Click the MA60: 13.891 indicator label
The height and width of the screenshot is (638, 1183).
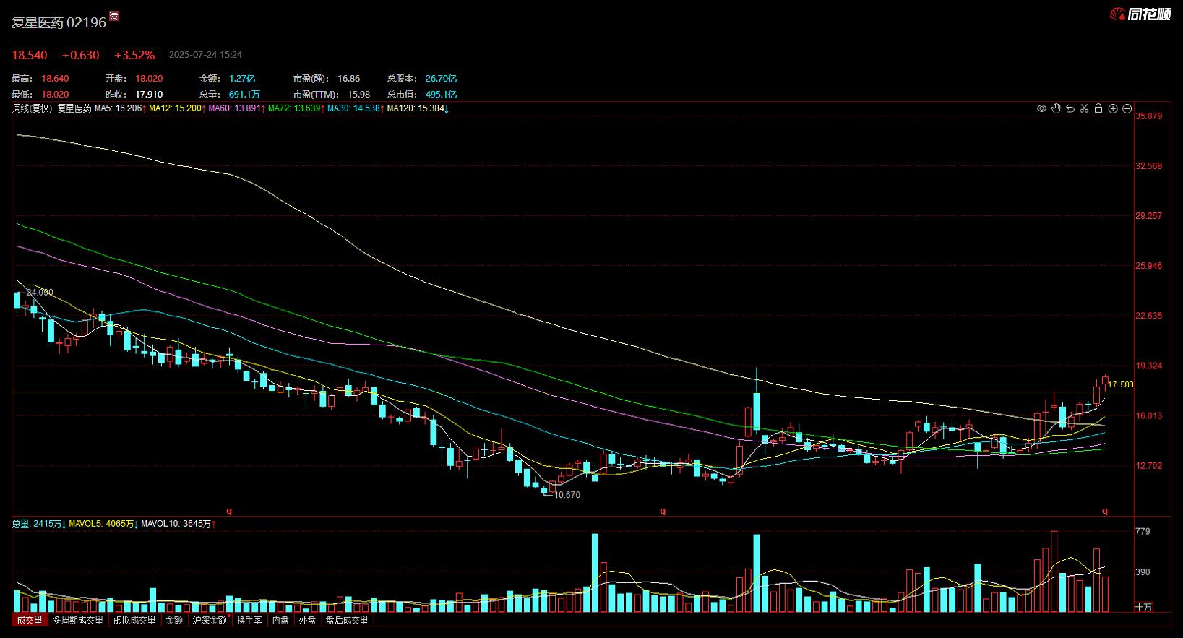click(236, 108)
